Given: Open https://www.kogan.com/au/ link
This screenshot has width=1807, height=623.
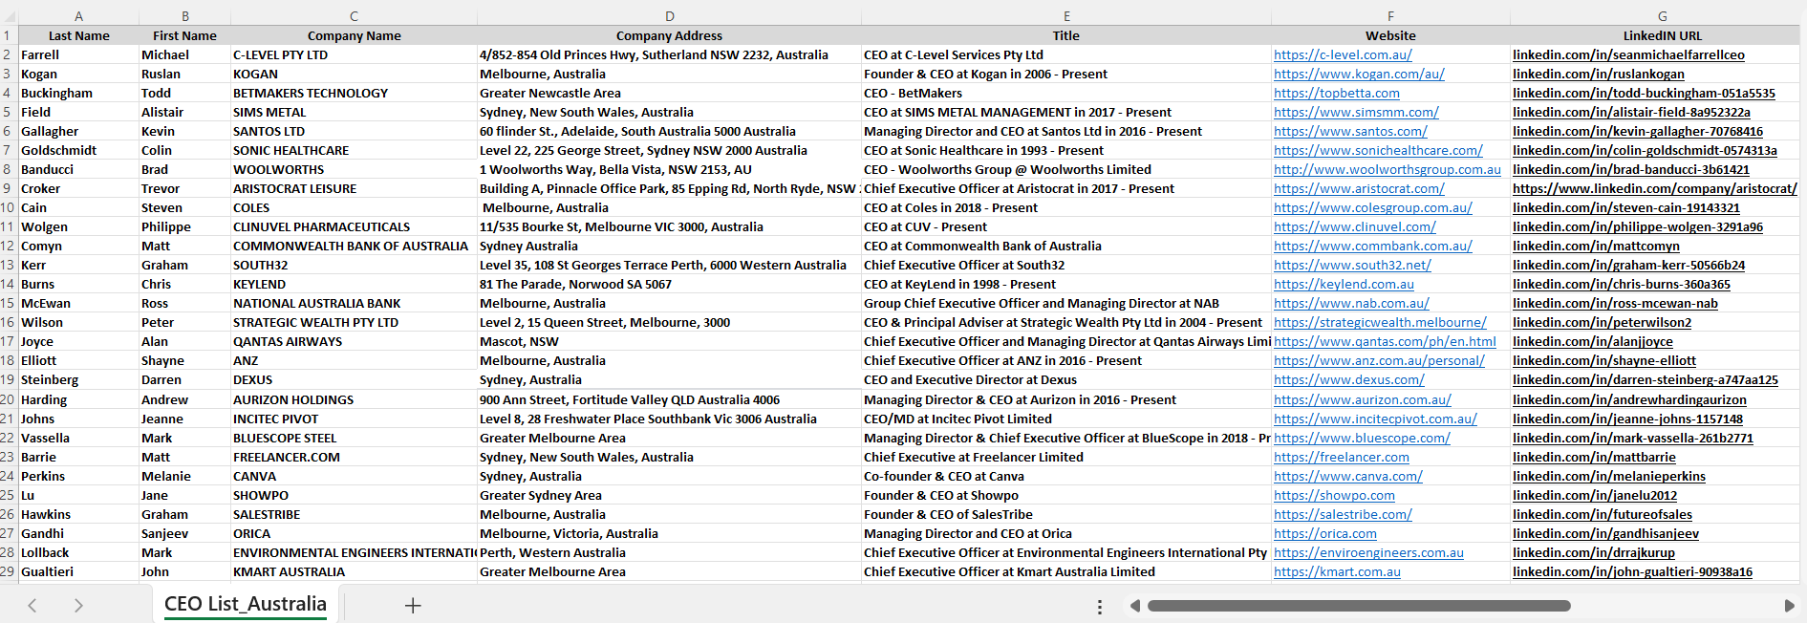Looking at the screenshot, I should click(1359, 74).
